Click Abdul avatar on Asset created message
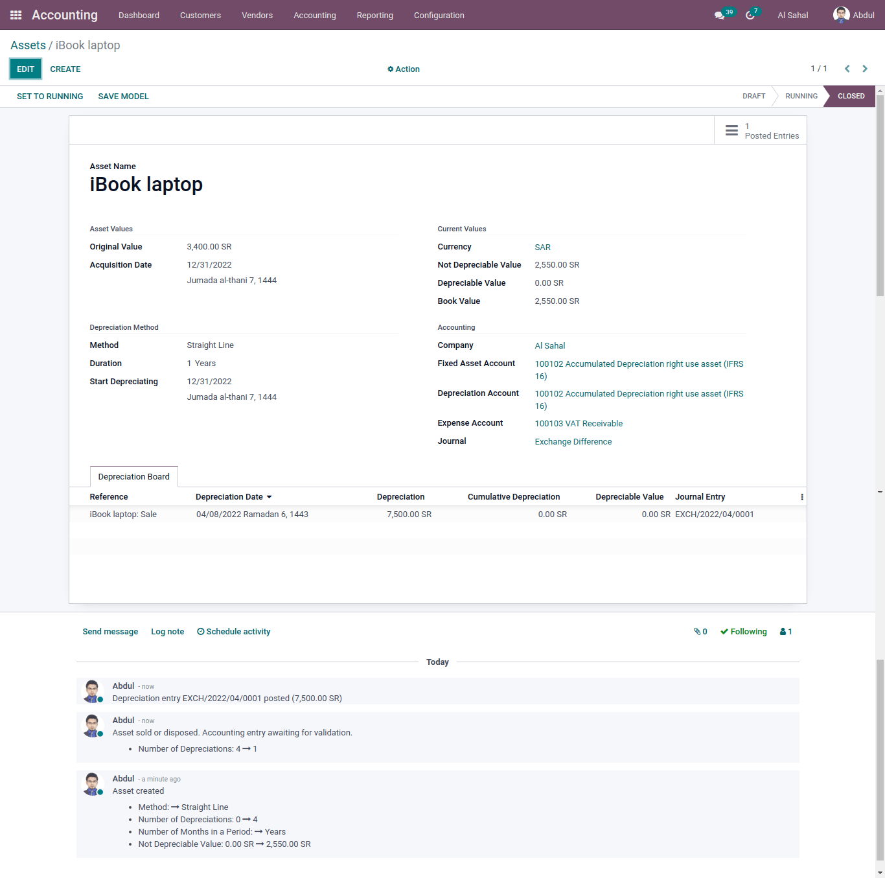The height and width of the screenshot is (878, 885). (92, 783)
